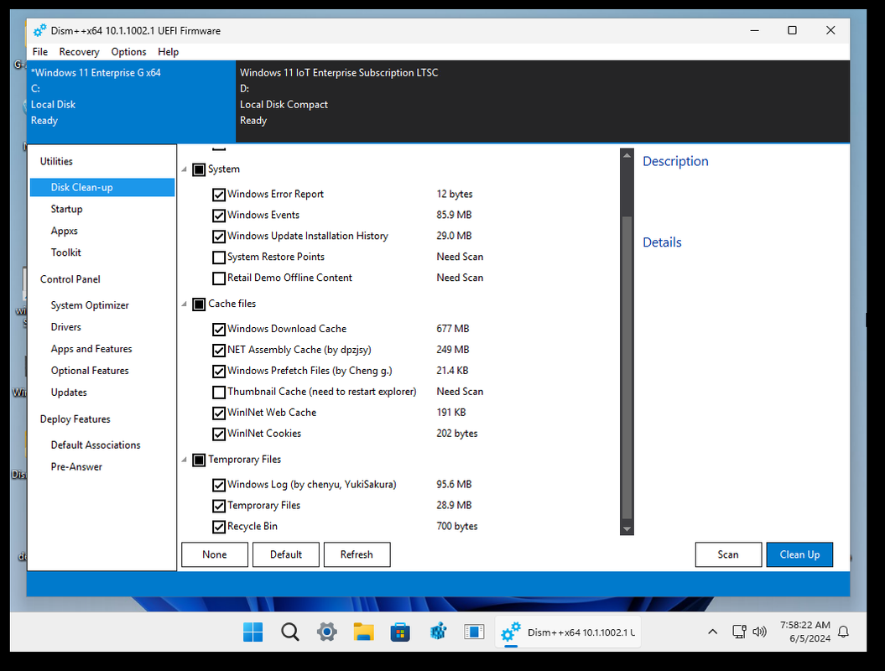Viewport: 885px width, 671px height.
Task: Collapse the System group arrow
Action: click(184, 169)
